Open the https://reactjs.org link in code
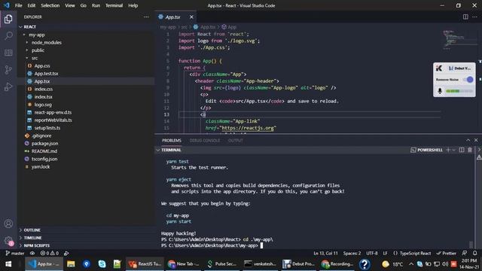This screenshot has height=271, width=482. pyautogui.click(x=248, y=128)
